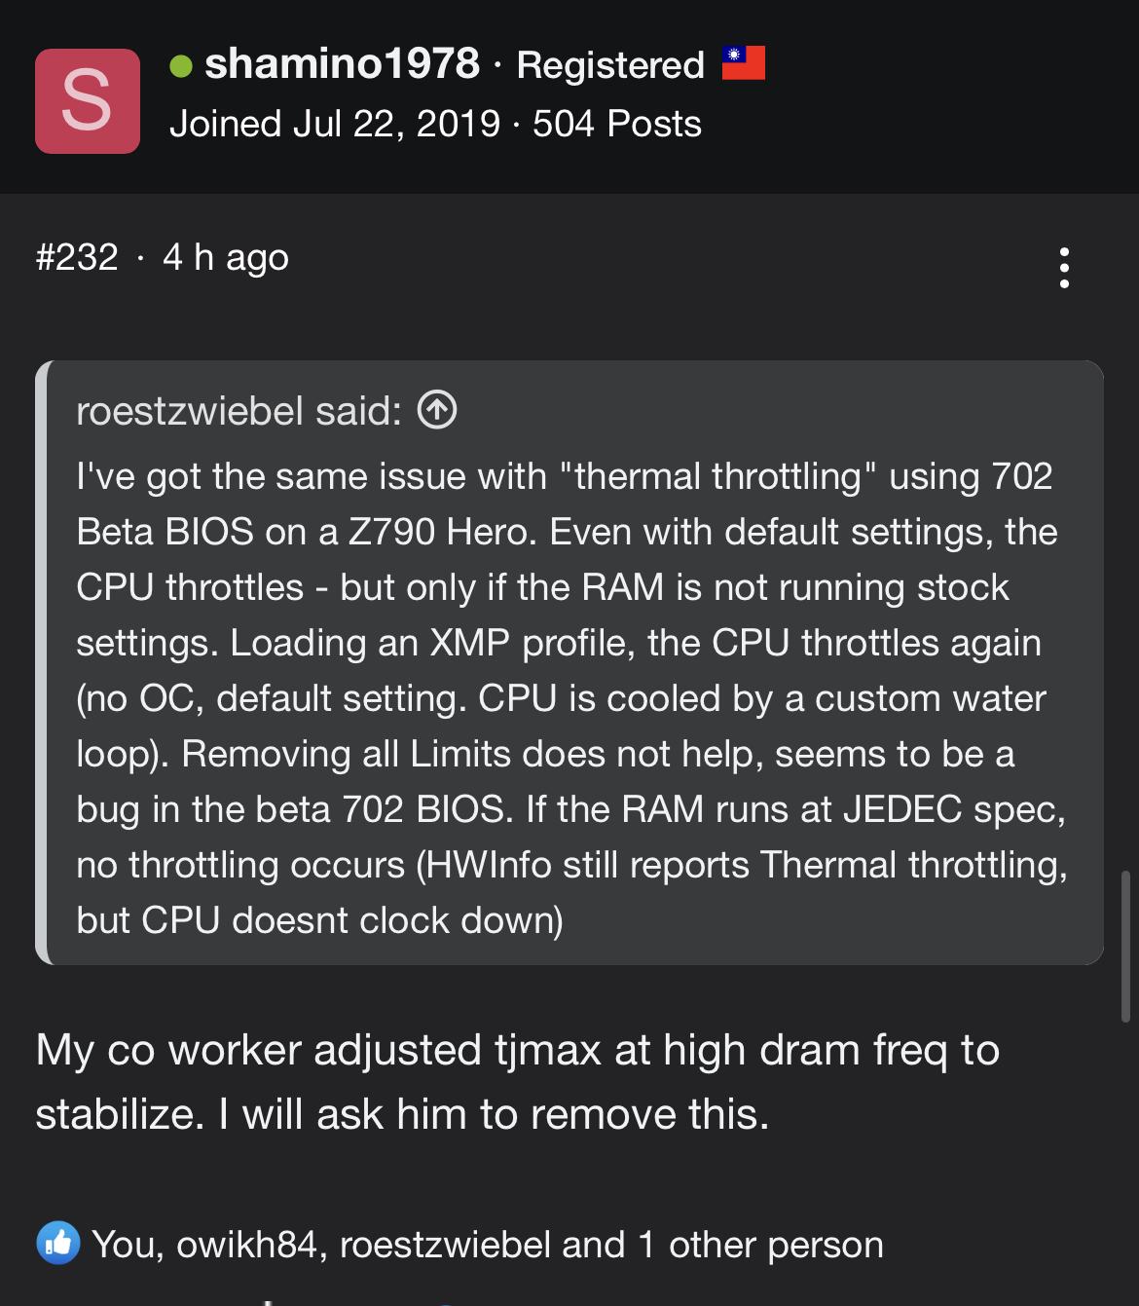Open owikh84's profile from likes list
The image size is (1139, 1306).
click(250, 1245)
